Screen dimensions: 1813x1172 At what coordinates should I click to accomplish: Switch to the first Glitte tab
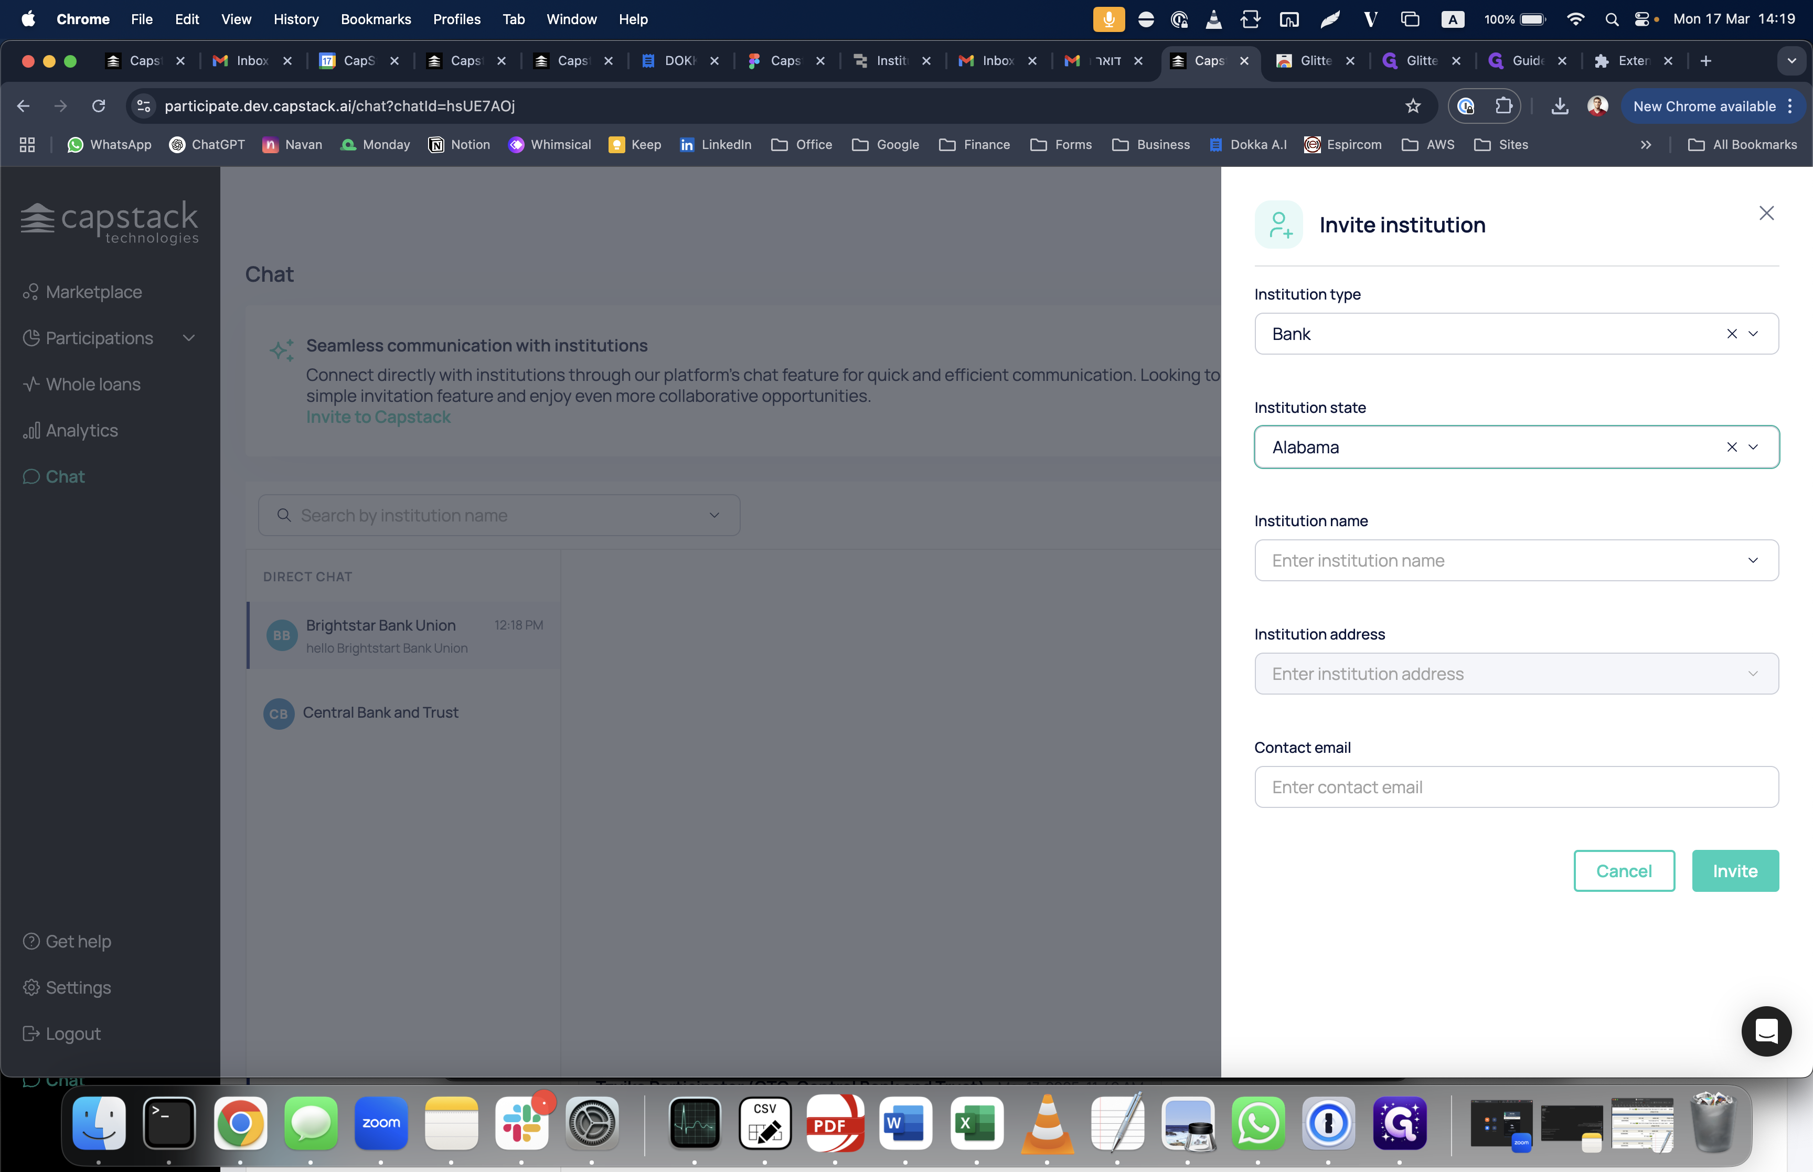click(1316, 61)
